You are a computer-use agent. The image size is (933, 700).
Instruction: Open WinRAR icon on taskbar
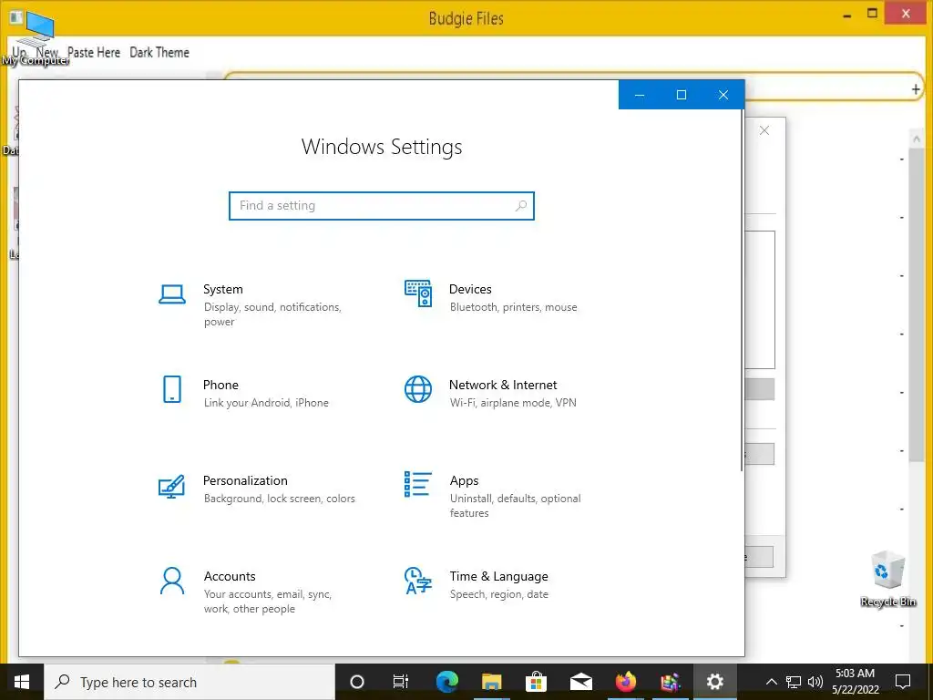pyautogui.click(x=670, y=682)
